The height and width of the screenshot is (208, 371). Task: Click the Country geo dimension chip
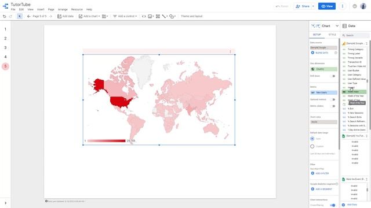pyautogui.click(x=323, y=69)
